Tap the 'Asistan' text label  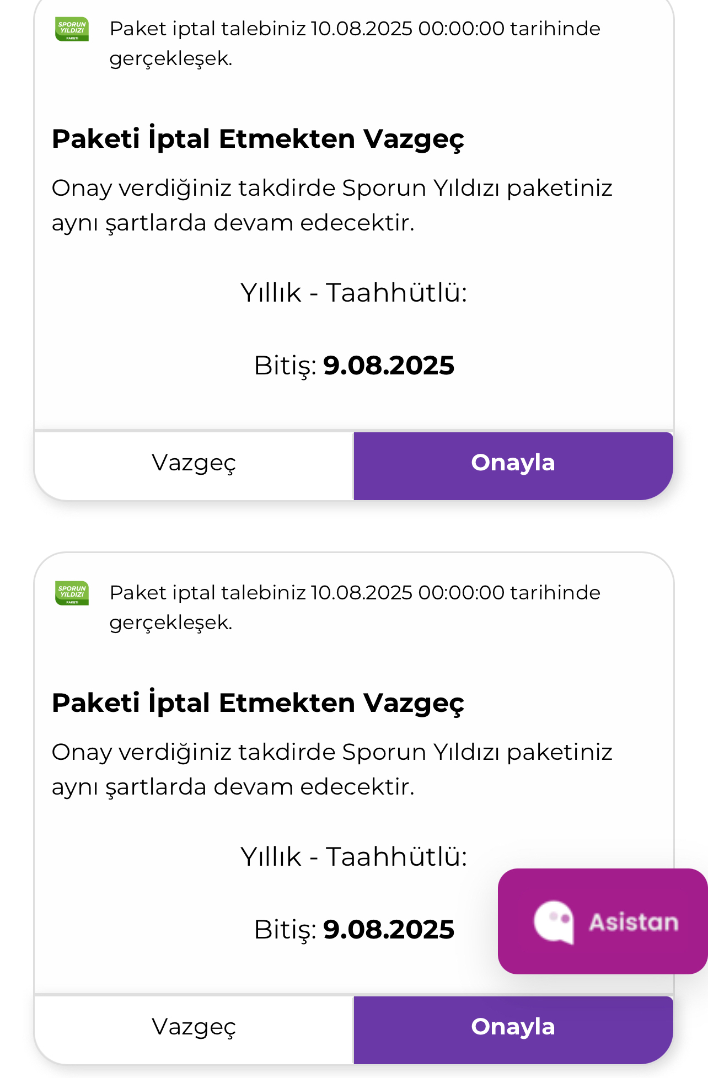(634, 923)
